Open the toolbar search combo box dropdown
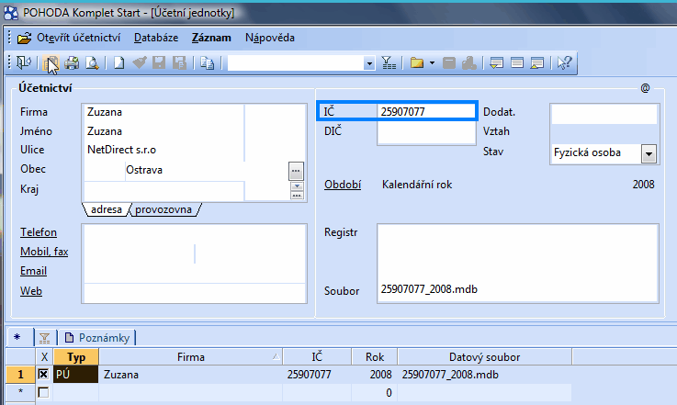677x405 pixels. pos(368,63)
